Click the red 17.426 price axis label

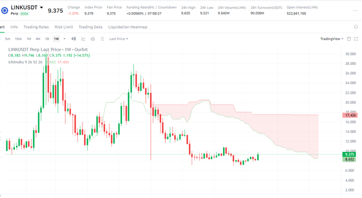tap(350, 115)
